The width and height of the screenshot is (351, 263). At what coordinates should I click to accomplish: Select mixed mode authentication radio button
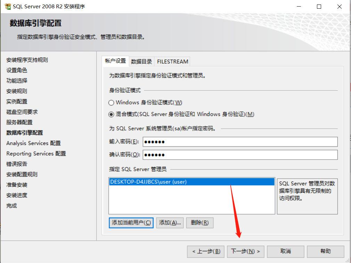click(111, 114)
